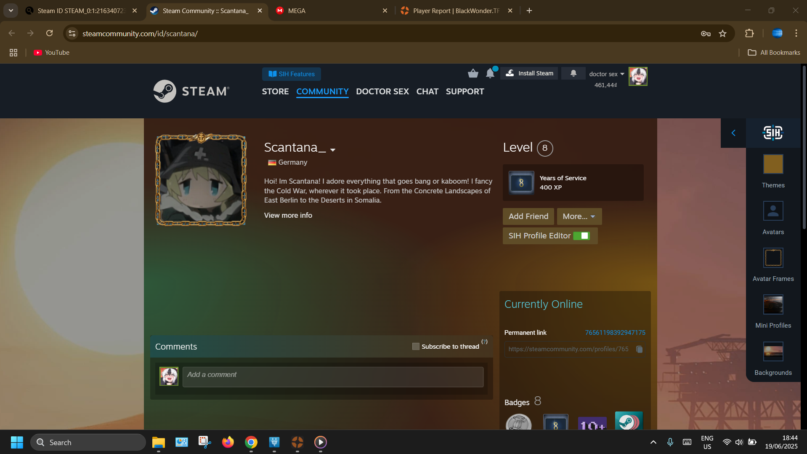The height and width of the screenshot is (454, 807).
Task: Open the YouTube bookmark
Action: (x=51, y=53)
